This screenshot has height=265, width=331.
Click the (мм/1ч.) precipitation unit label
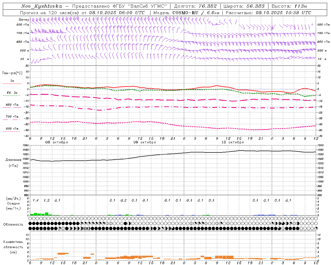point(13,208)
